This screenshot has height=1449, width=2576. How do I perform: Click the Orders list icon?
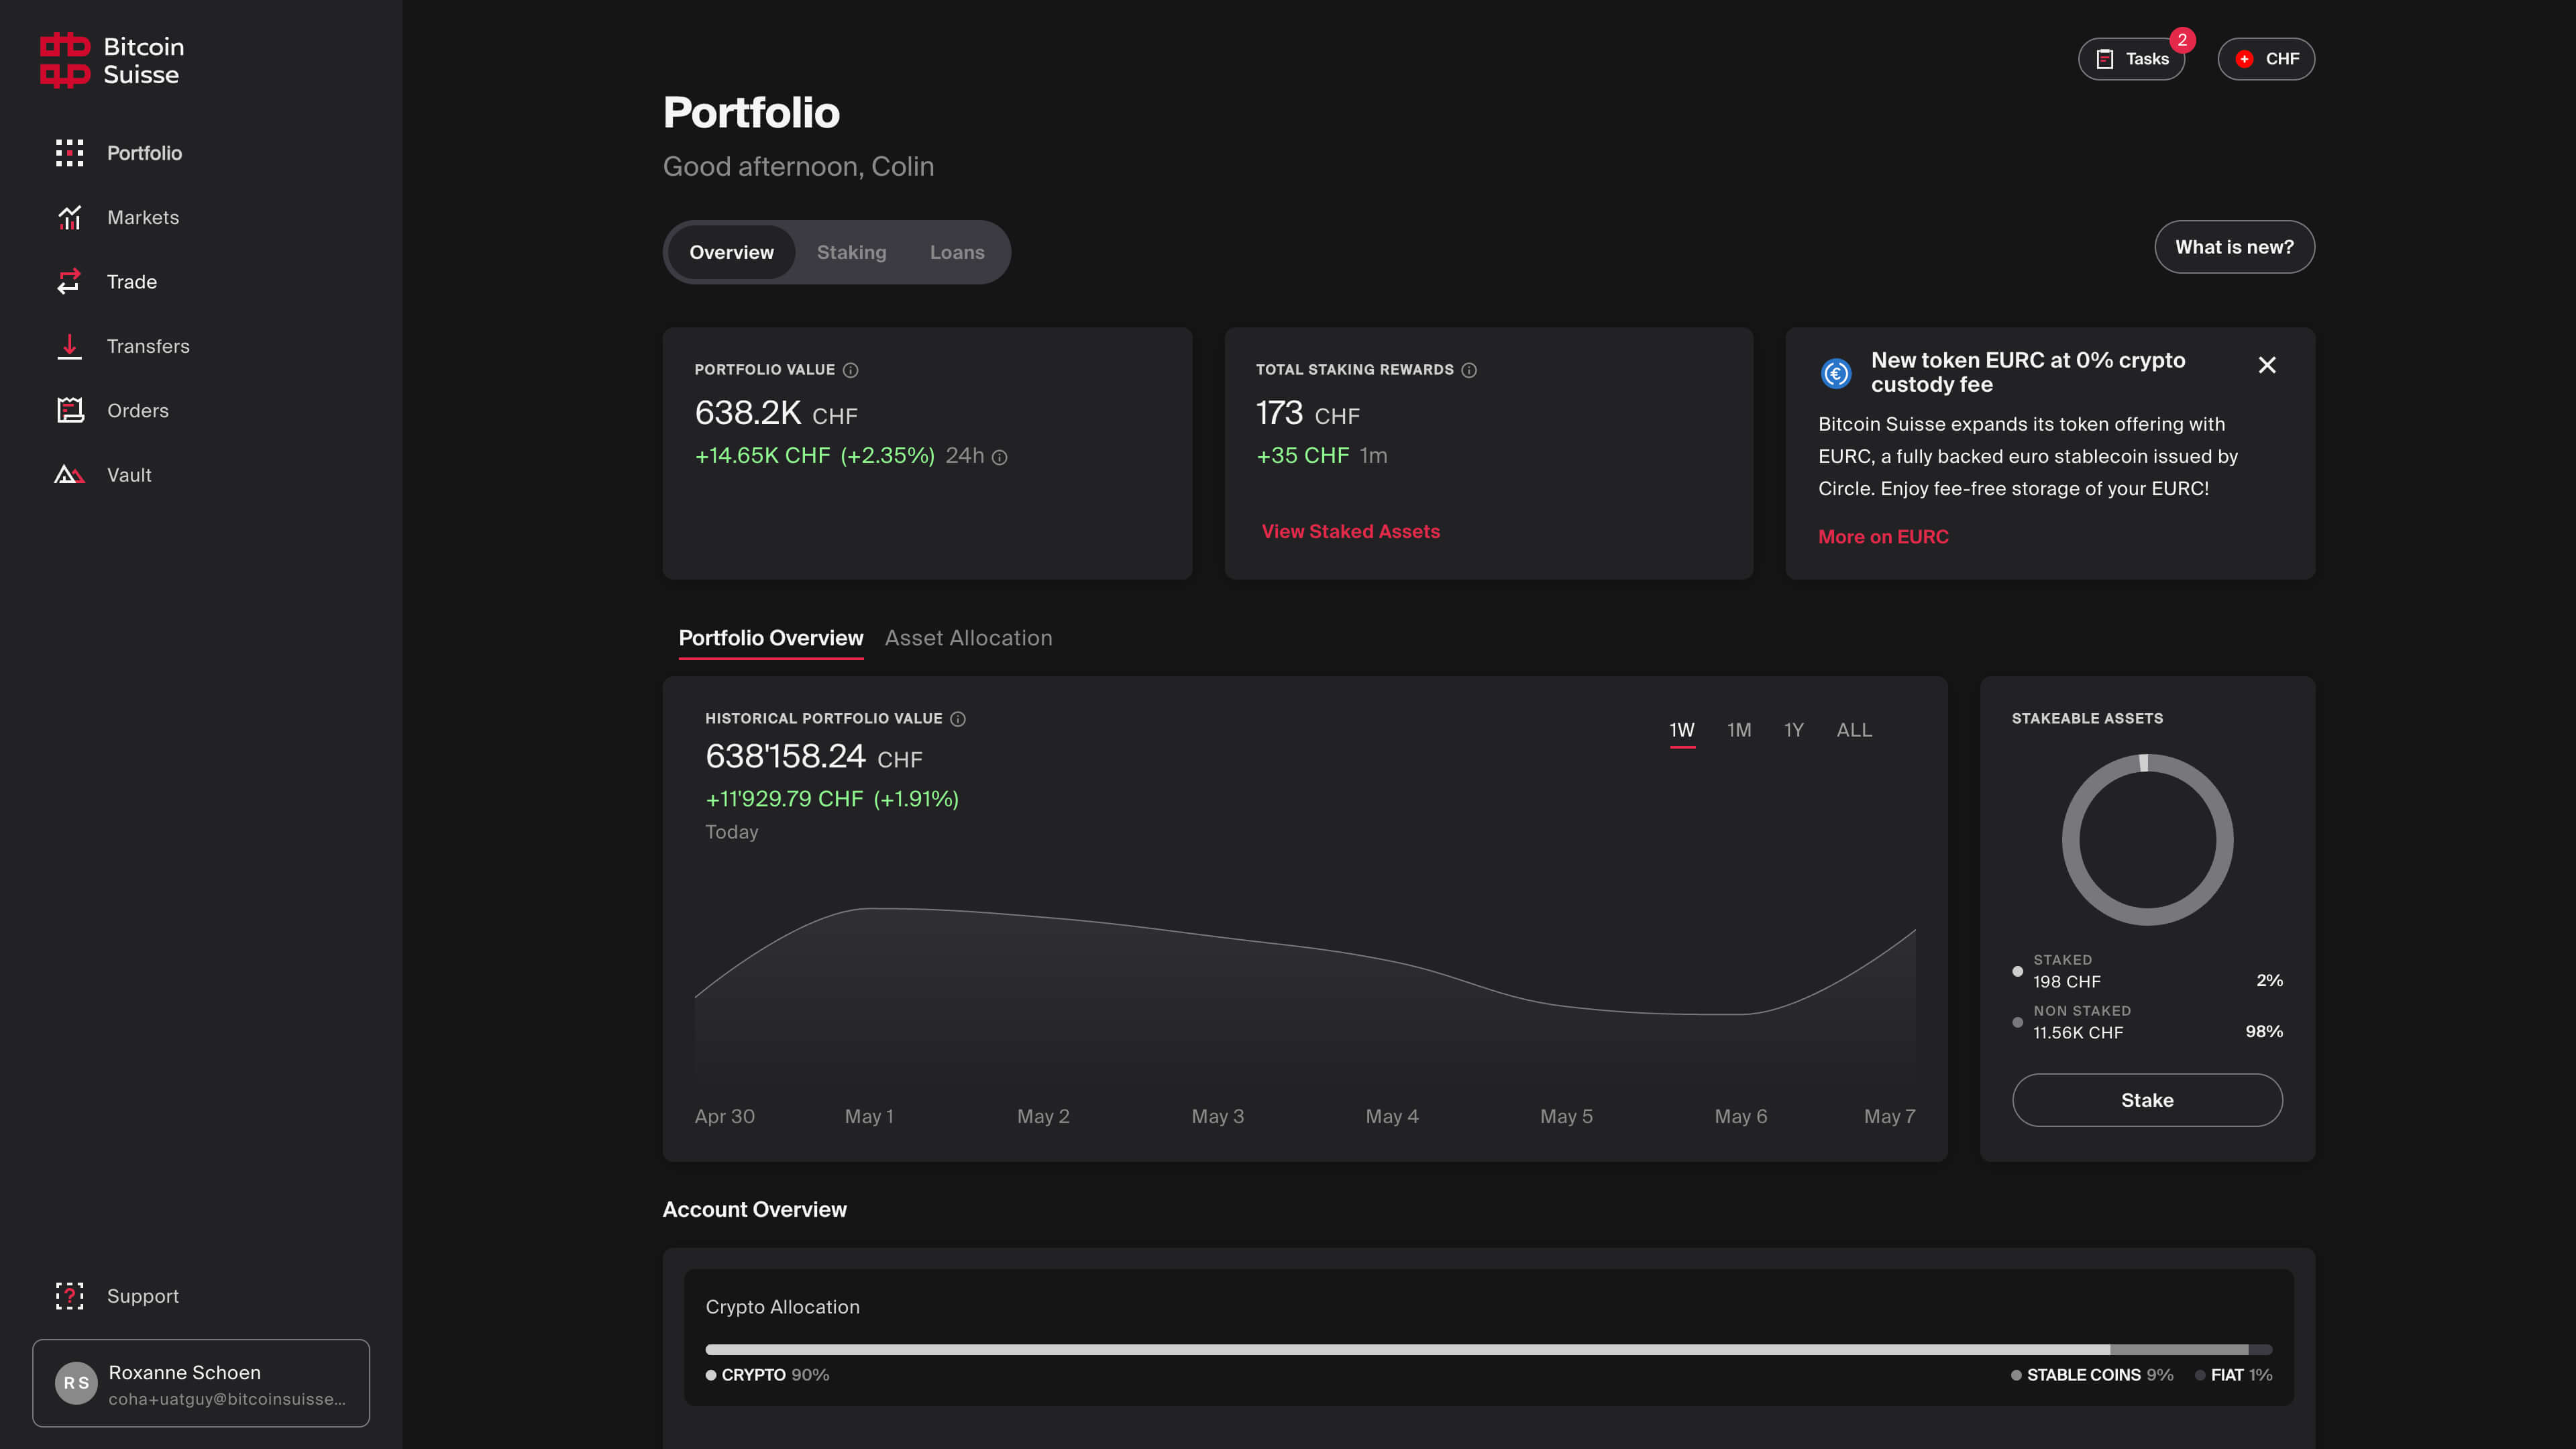pyautogui.click(x=69, y=411)
